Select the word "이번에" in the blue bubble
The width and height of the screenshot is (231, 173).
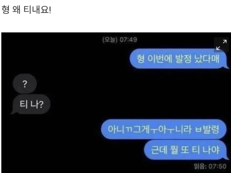pyautogui.click(x=160, y=59)
